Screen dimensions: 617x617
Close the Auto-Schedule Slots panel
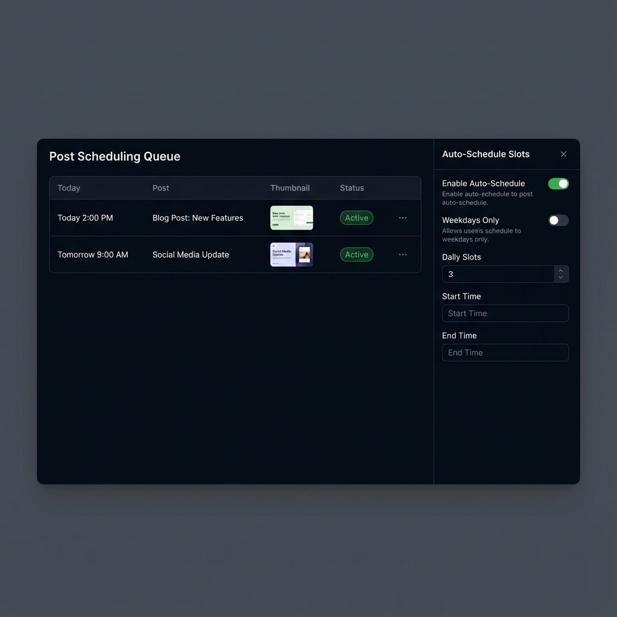pos(563,154)
